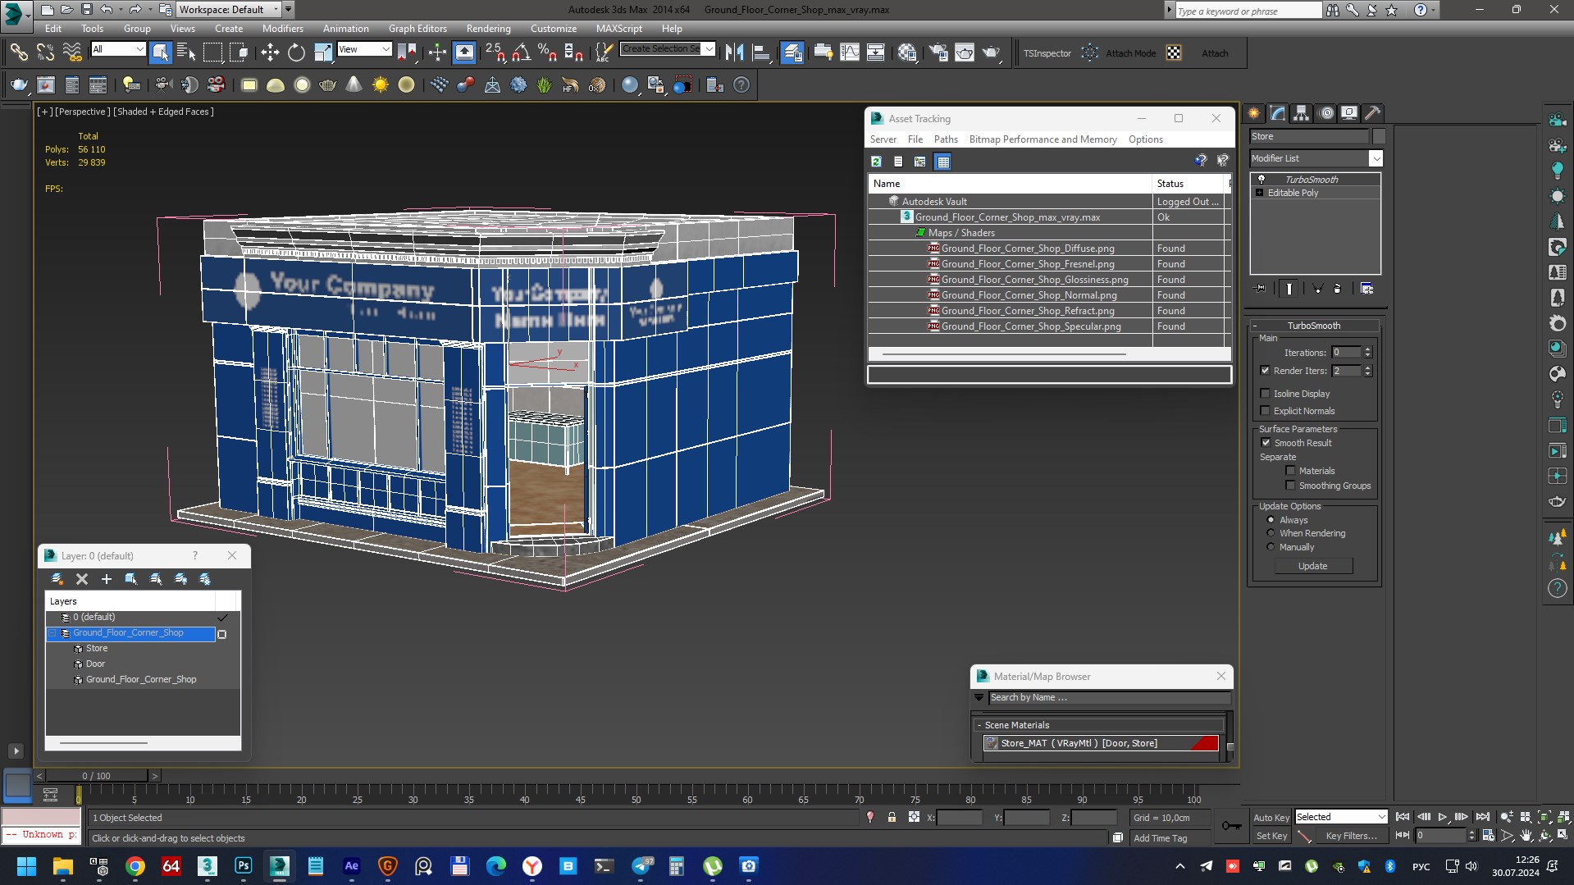Open the Mirror tool
The width and height of the screenshot is (1574, 885).
coord(735,52)
